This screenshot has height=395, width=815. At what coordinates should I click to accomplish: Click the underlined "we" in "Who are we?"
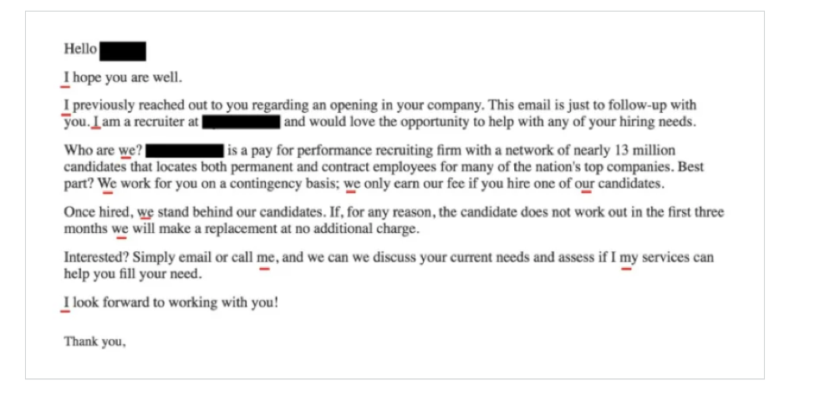(126, 151)
